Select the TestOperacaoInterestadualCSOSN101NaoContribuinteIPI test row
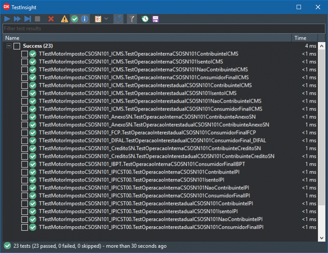 161,219
